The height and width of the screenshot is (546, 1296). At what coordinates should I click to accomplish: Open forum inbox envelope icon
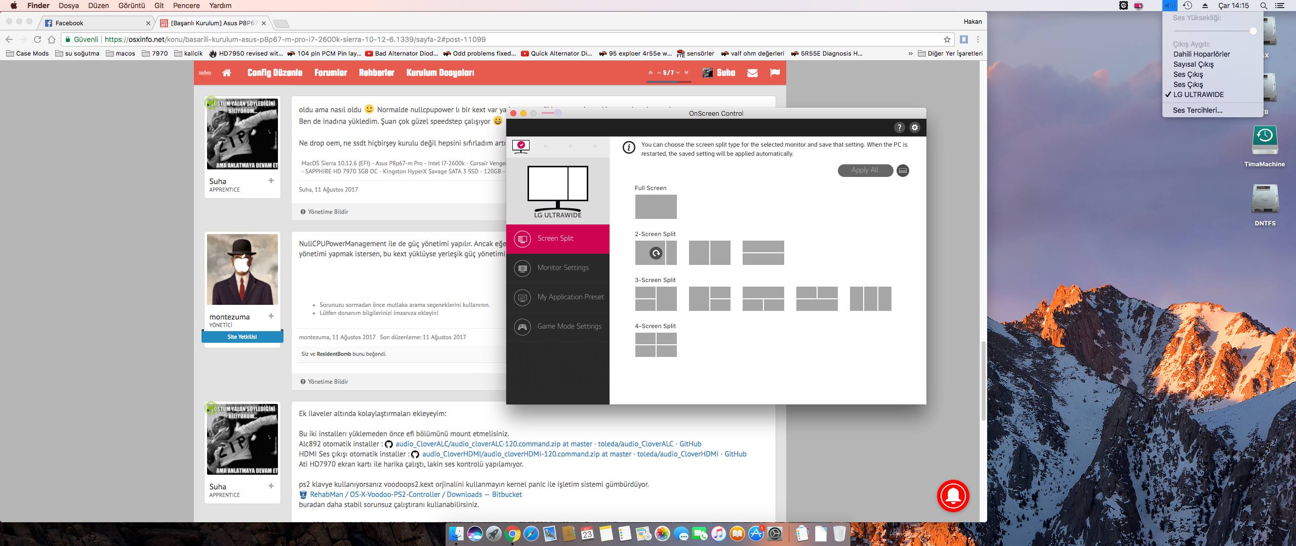[752, 73]
